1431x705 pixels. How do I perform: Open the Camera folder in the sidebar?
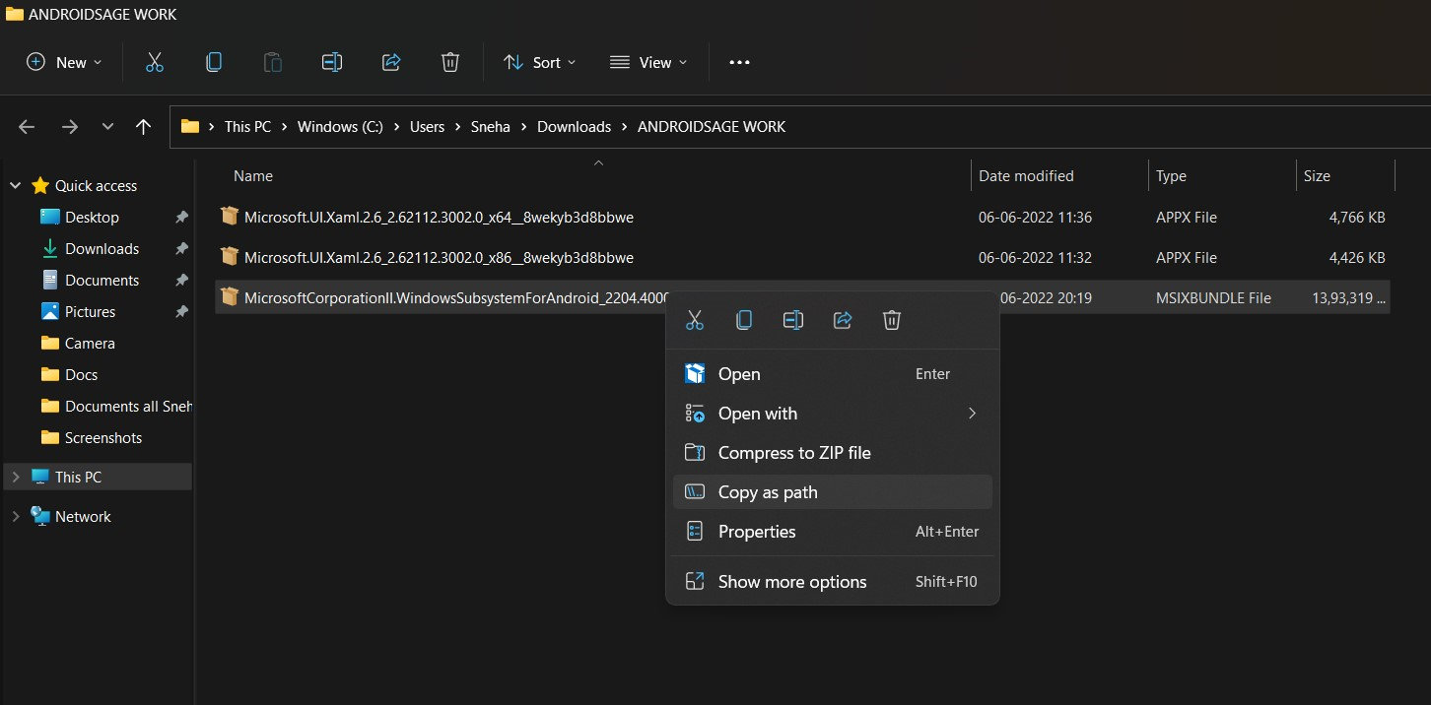(90, 343)
